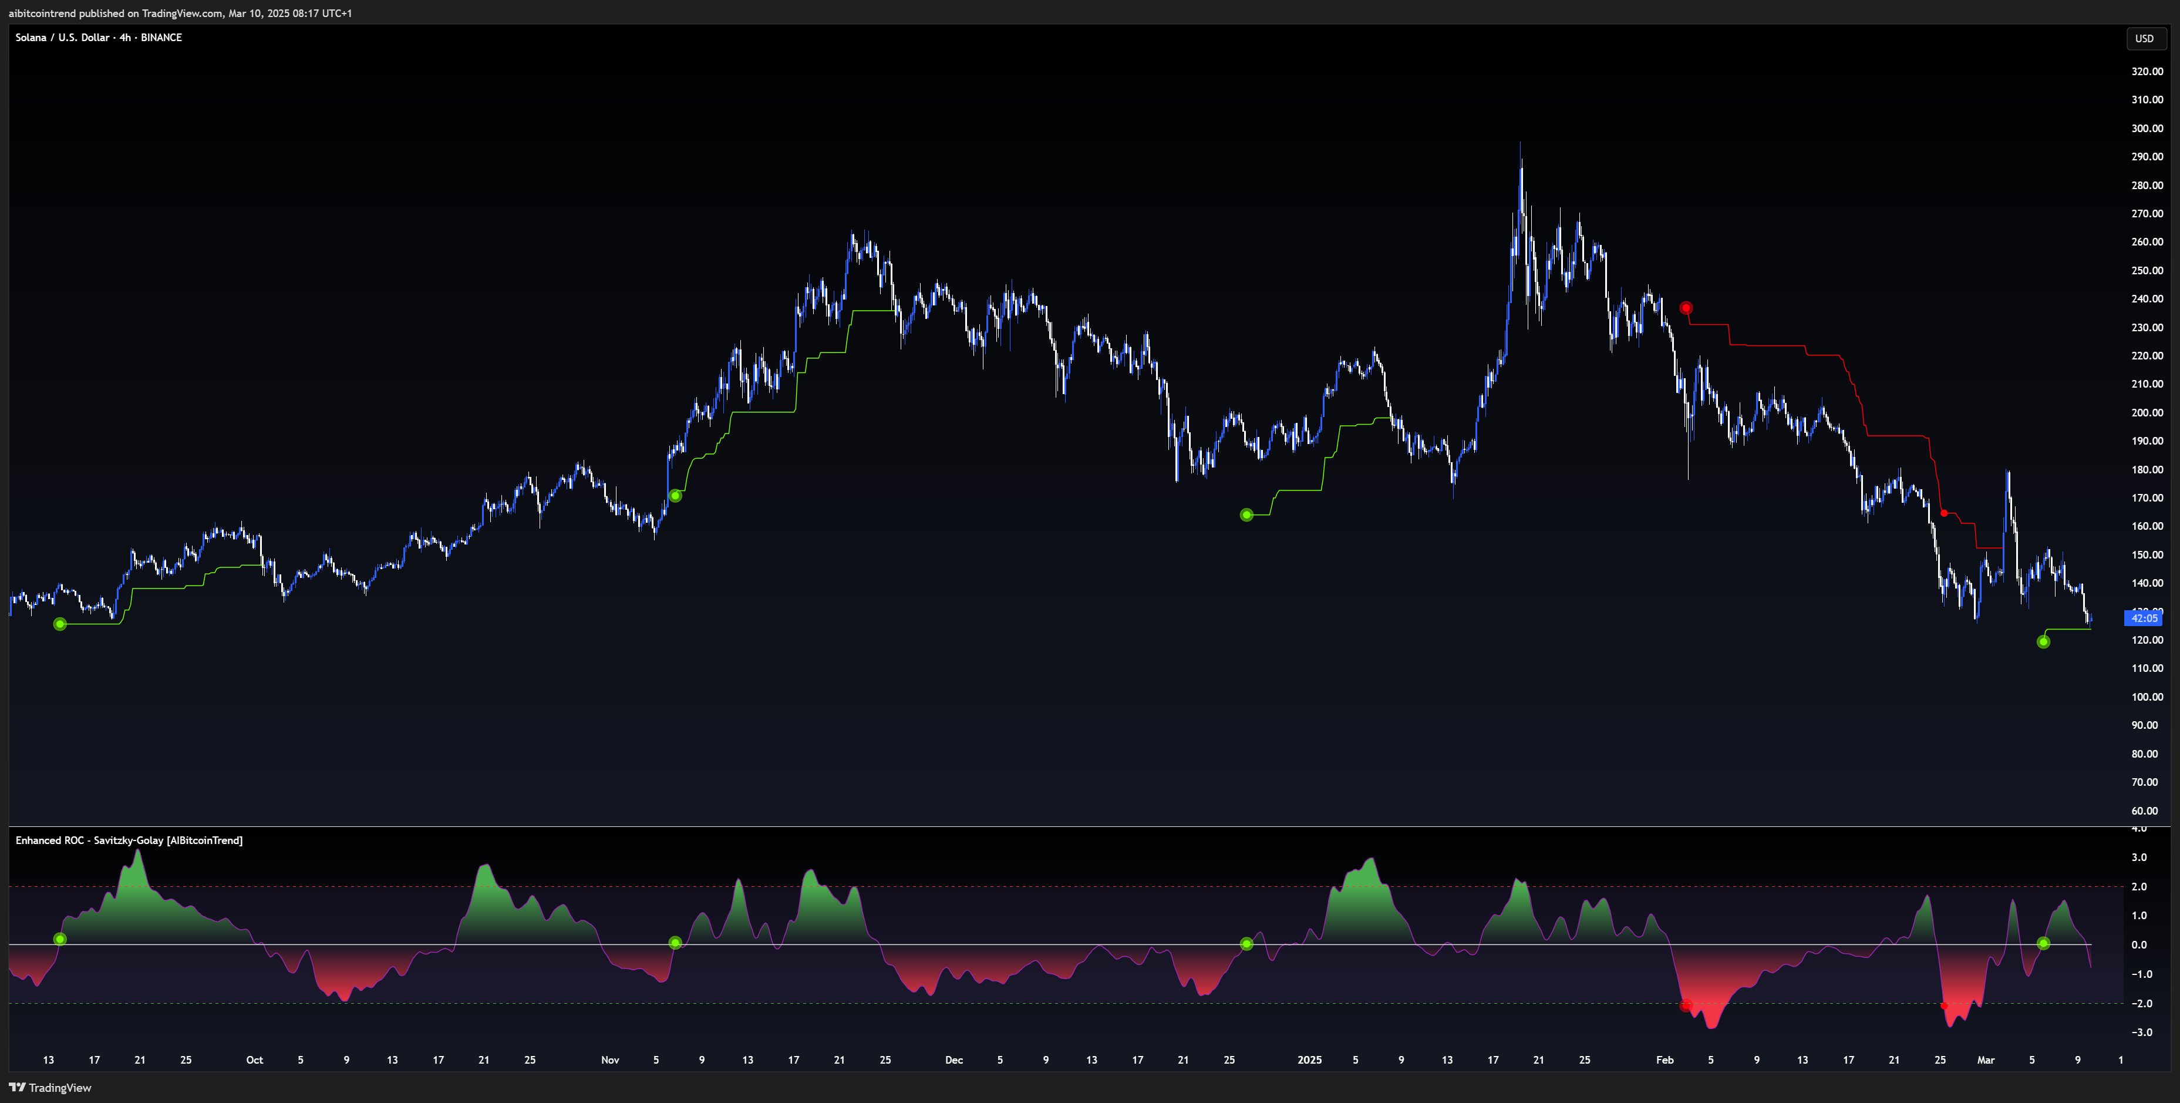Click the Solana / U.S. Dollar 4h BINANCE title
2180x1103 pixels.
(x=98, y=37)
